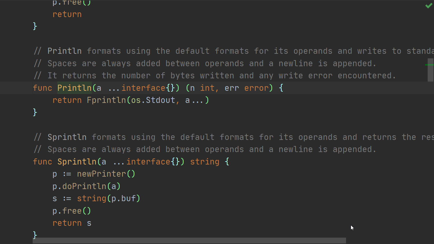Click the 'error' type in the Println signature
The width and height of the screenshot is (434, 244).
pyautogui.click(x=256, y=88)
